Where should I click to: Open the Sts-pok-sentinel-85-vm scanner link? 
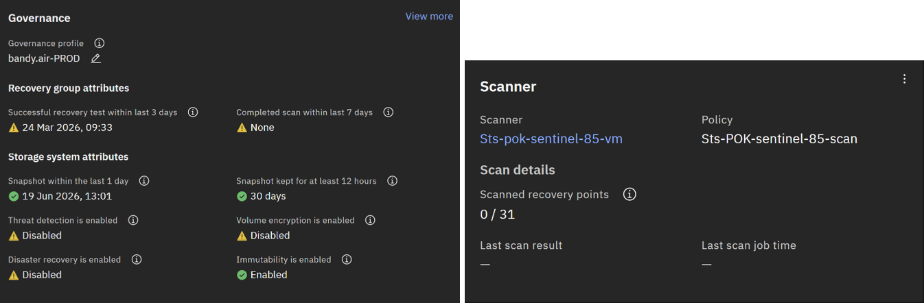coord(551,139)
